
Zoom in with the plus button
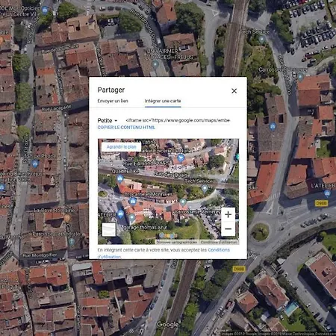228,214
